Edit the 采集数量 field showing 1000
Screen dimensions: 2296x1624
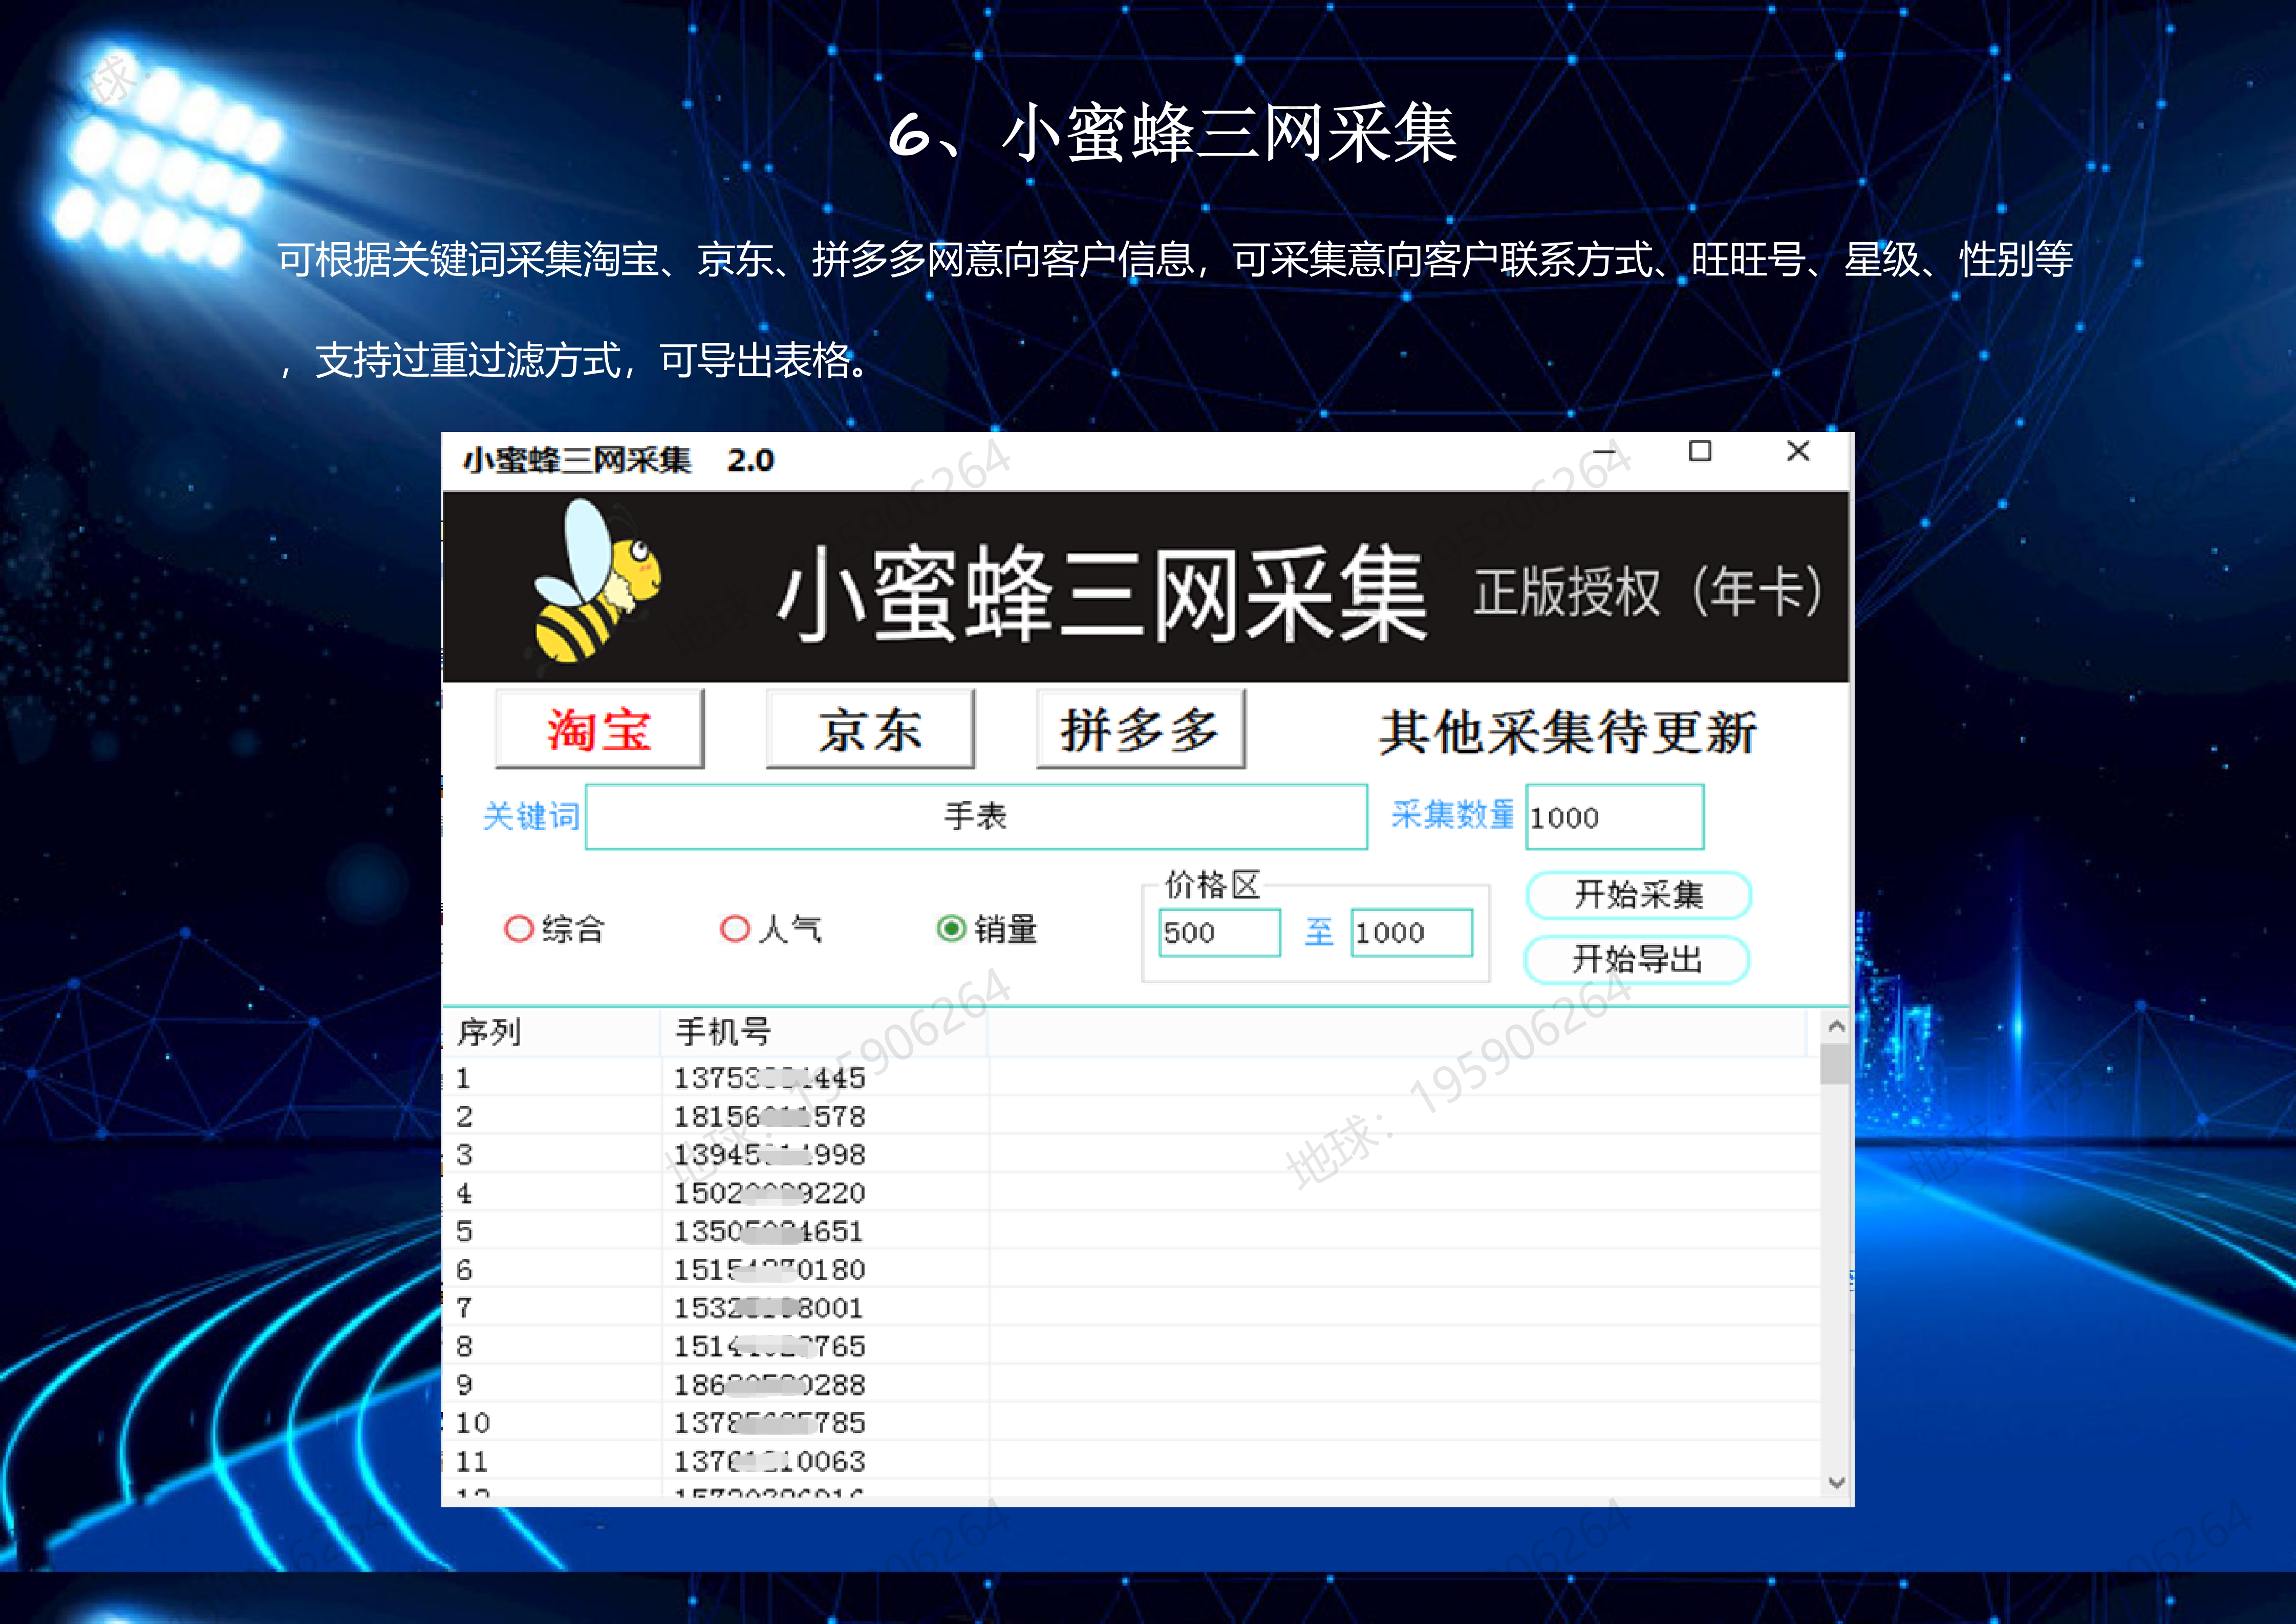[1614, 817]
